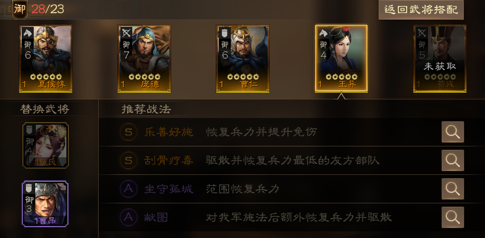This screenshot has width=485, height=238.
Task: Click the S rank badge of 乐善好施
Action: 128,132
